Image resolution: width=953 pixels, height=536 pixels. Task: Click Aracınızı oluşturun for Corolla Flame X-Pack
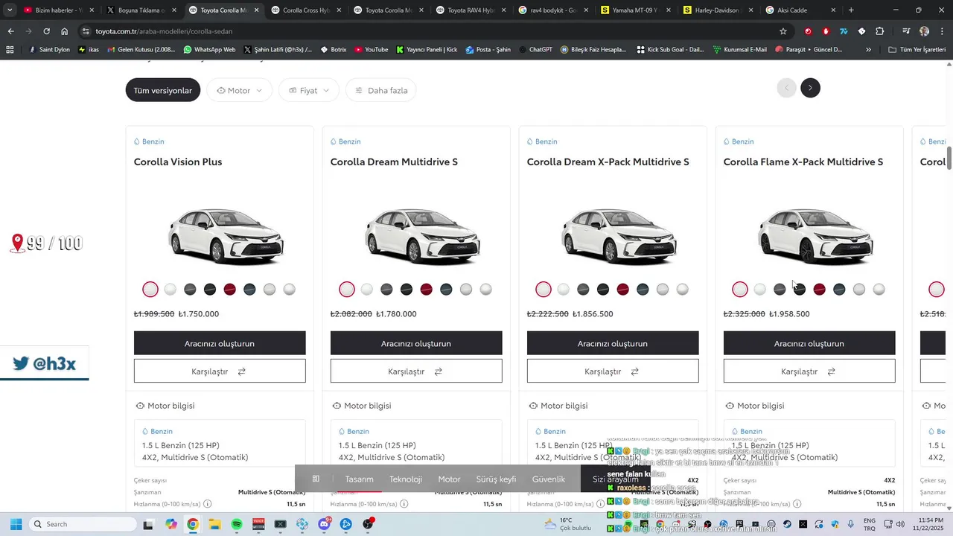809,343
